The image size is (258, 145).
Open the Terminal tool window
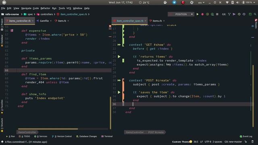tap(107, 136)
